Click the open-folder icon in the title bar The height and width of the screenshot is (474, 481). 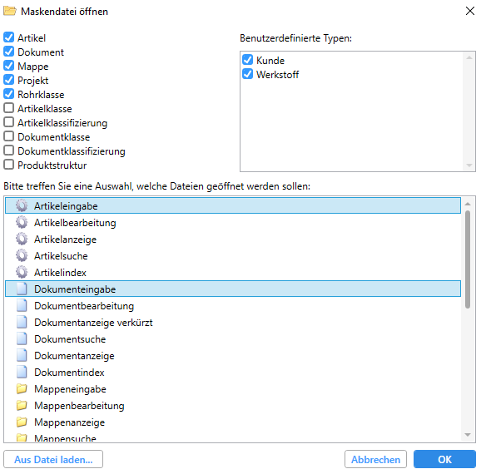click(x=9, y=11)
